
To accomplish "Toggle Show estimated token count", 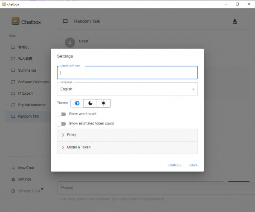I will 61,124.
